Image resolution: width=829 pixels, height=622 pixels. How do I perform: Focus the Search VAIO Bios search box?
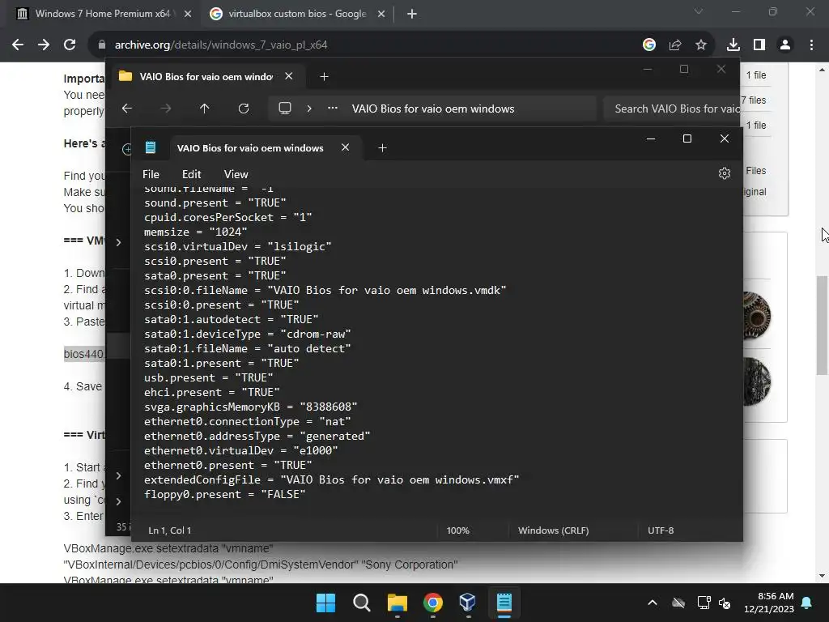tap(671, 109)
